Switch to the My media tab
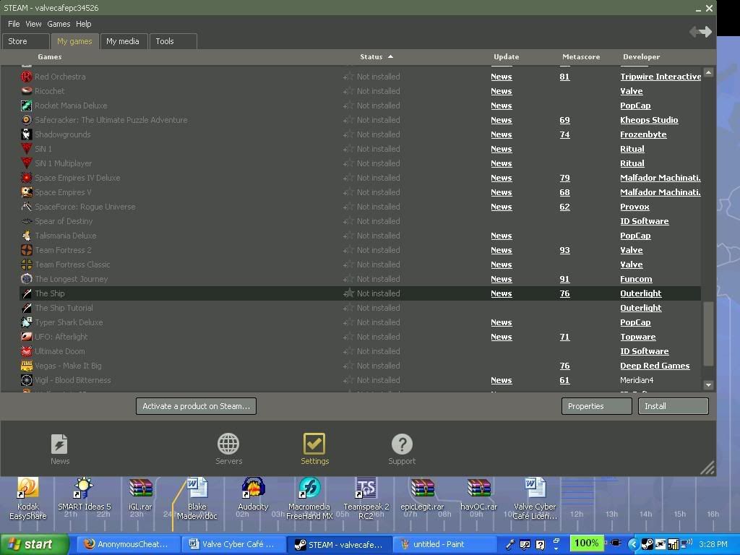The height and width of the screenshot is (555, 740). tap(122, 41)
